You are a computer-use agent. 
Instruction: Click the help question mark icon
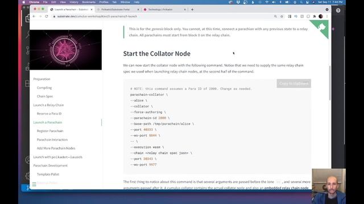coord(338,10)
